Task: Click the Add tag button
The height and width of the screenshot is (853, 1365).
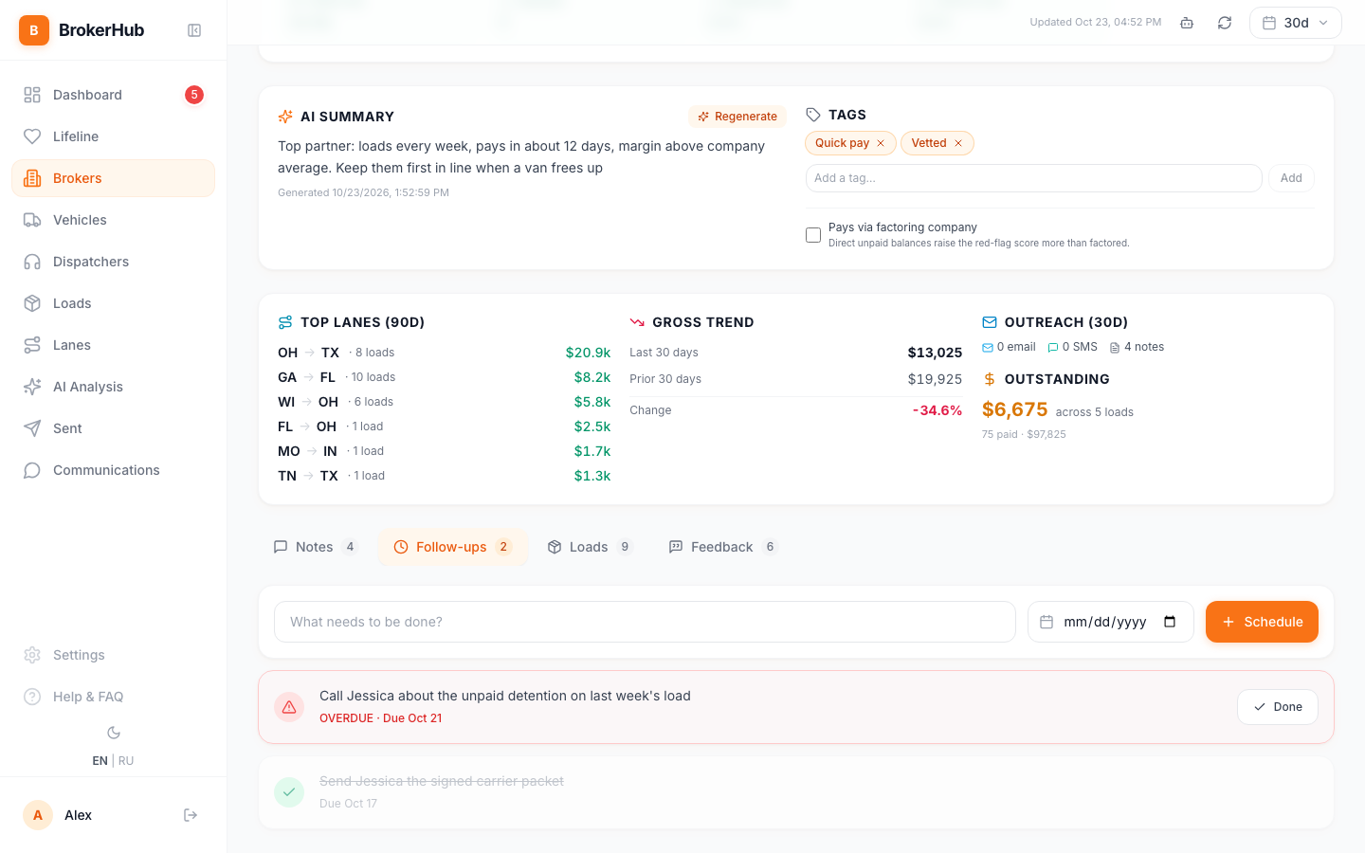Action: (1291, 178)
